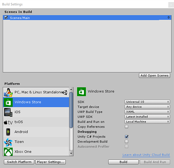Click the Android phone icon
Screen dimensions: 174x168
point(8,132)
